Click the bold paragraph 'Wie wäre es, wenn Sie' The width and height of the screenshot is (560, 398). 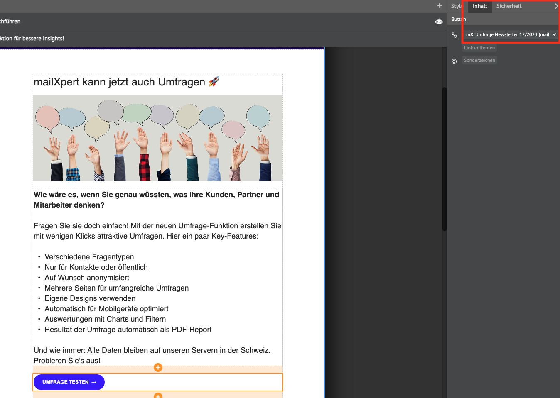tap(156, 200)
